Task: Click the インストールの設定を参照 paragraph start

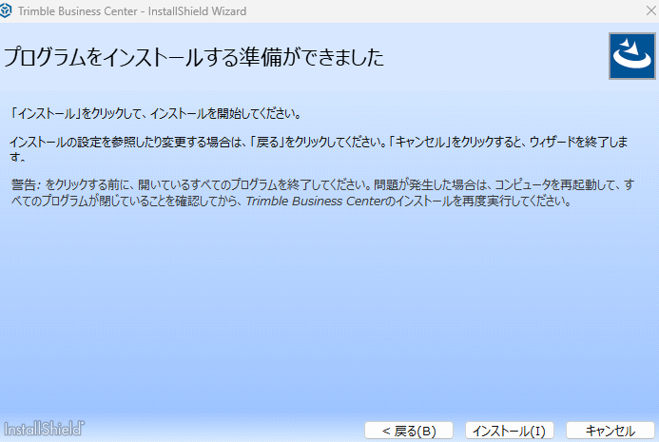Action: tap(76, 142)
